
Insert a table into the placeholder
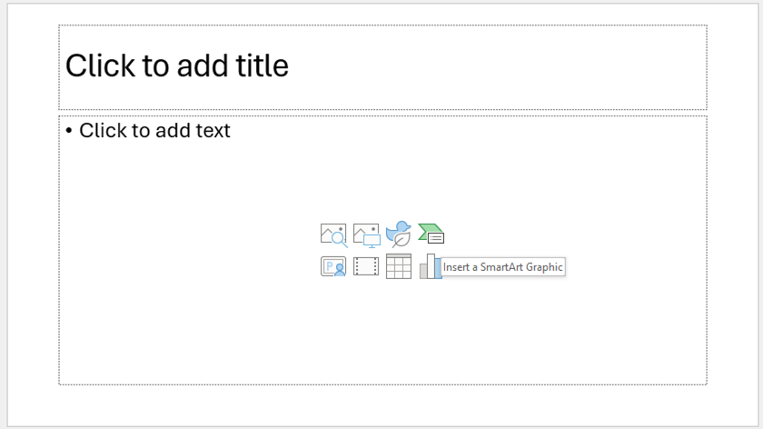coord(399,266)
